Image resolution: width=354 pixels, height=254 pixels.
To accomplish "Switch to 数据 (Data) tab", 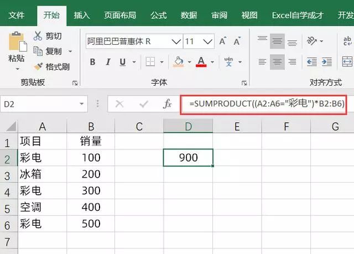I will pos(189,15).
